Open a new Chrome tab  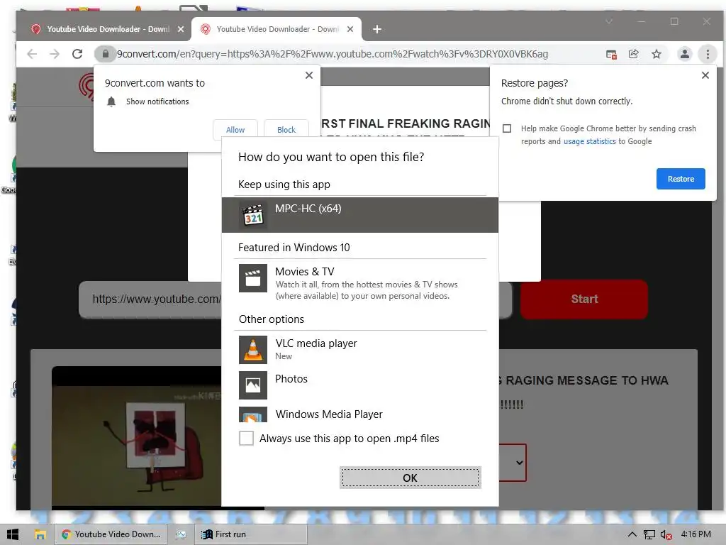(x=377, y=29)
